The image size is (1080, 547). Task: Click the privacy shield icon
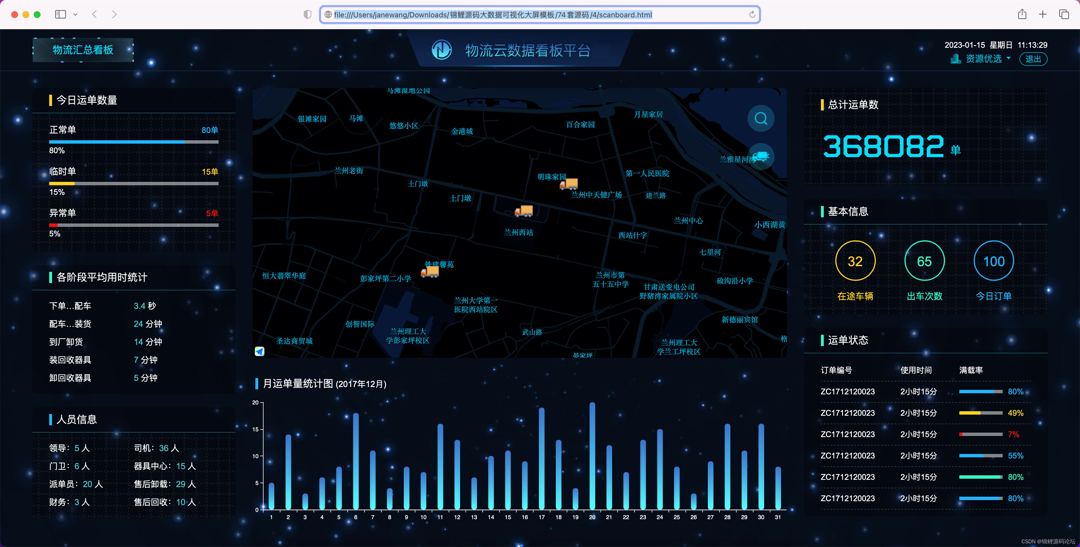[307, 15]
